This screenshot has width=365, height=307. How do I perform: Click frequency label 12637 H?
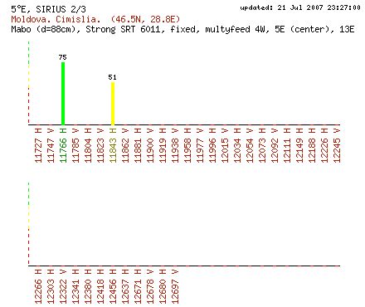(x=125, y=286)
